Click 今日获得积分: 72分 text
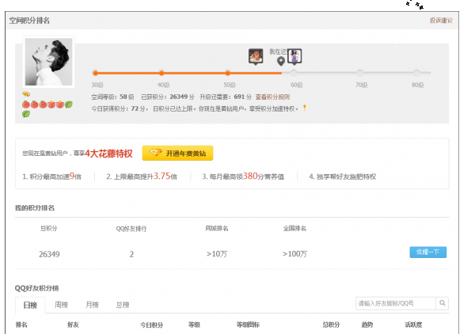 (x=118, y=108)
